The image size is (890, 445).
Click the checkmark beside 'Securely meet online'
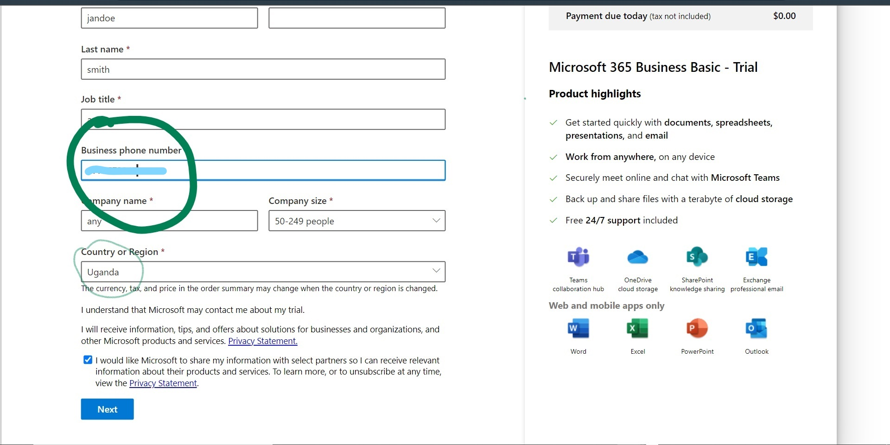[553, 178]
